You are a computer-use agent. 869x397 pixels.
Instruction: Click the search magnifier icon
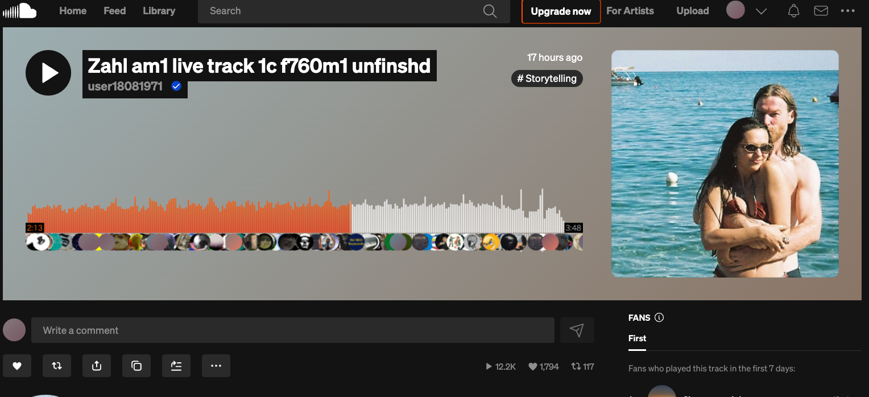[x=490, y=11]
